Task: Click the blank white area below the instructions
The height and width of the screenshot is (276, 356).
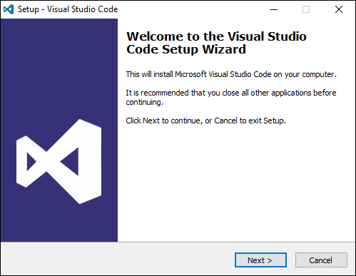Action: tap(235, 183)
